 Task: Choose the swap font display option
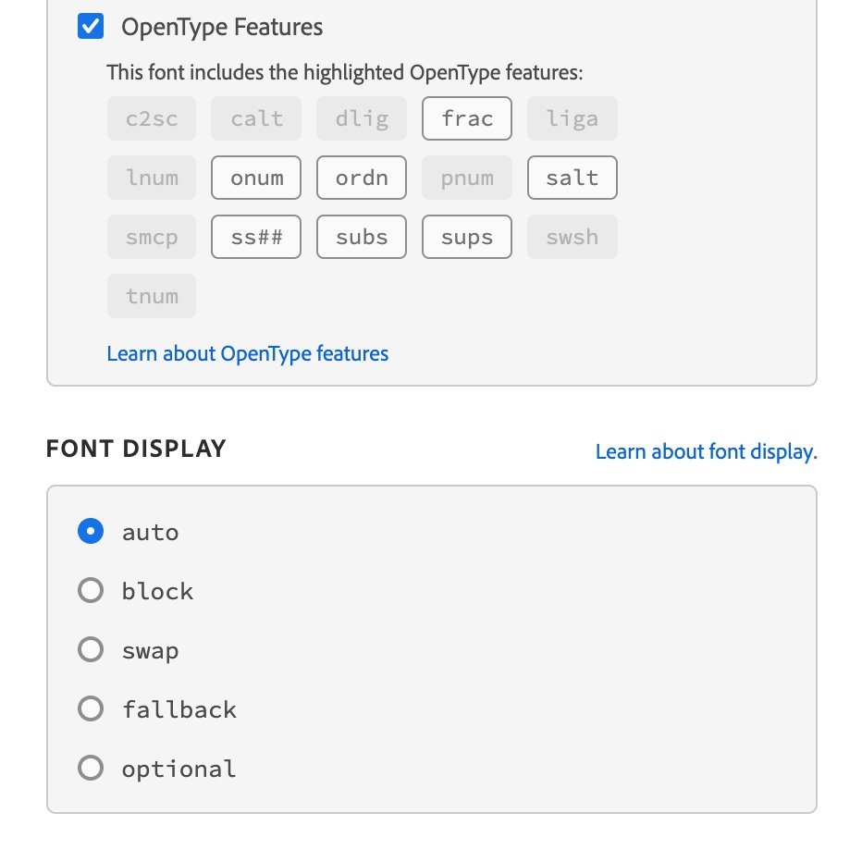tap(91, 649)
